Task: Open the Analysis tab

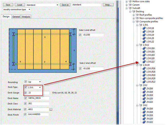Action: click(x=26, y=17)
